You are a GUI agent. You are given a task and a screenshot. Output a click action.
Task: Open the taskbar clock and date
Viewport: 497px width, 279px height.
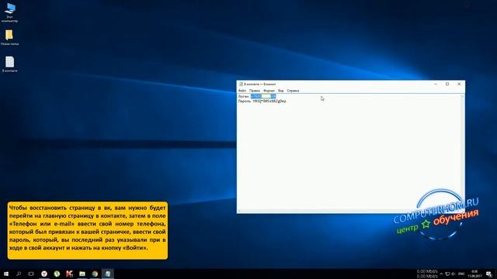[474, 274]
